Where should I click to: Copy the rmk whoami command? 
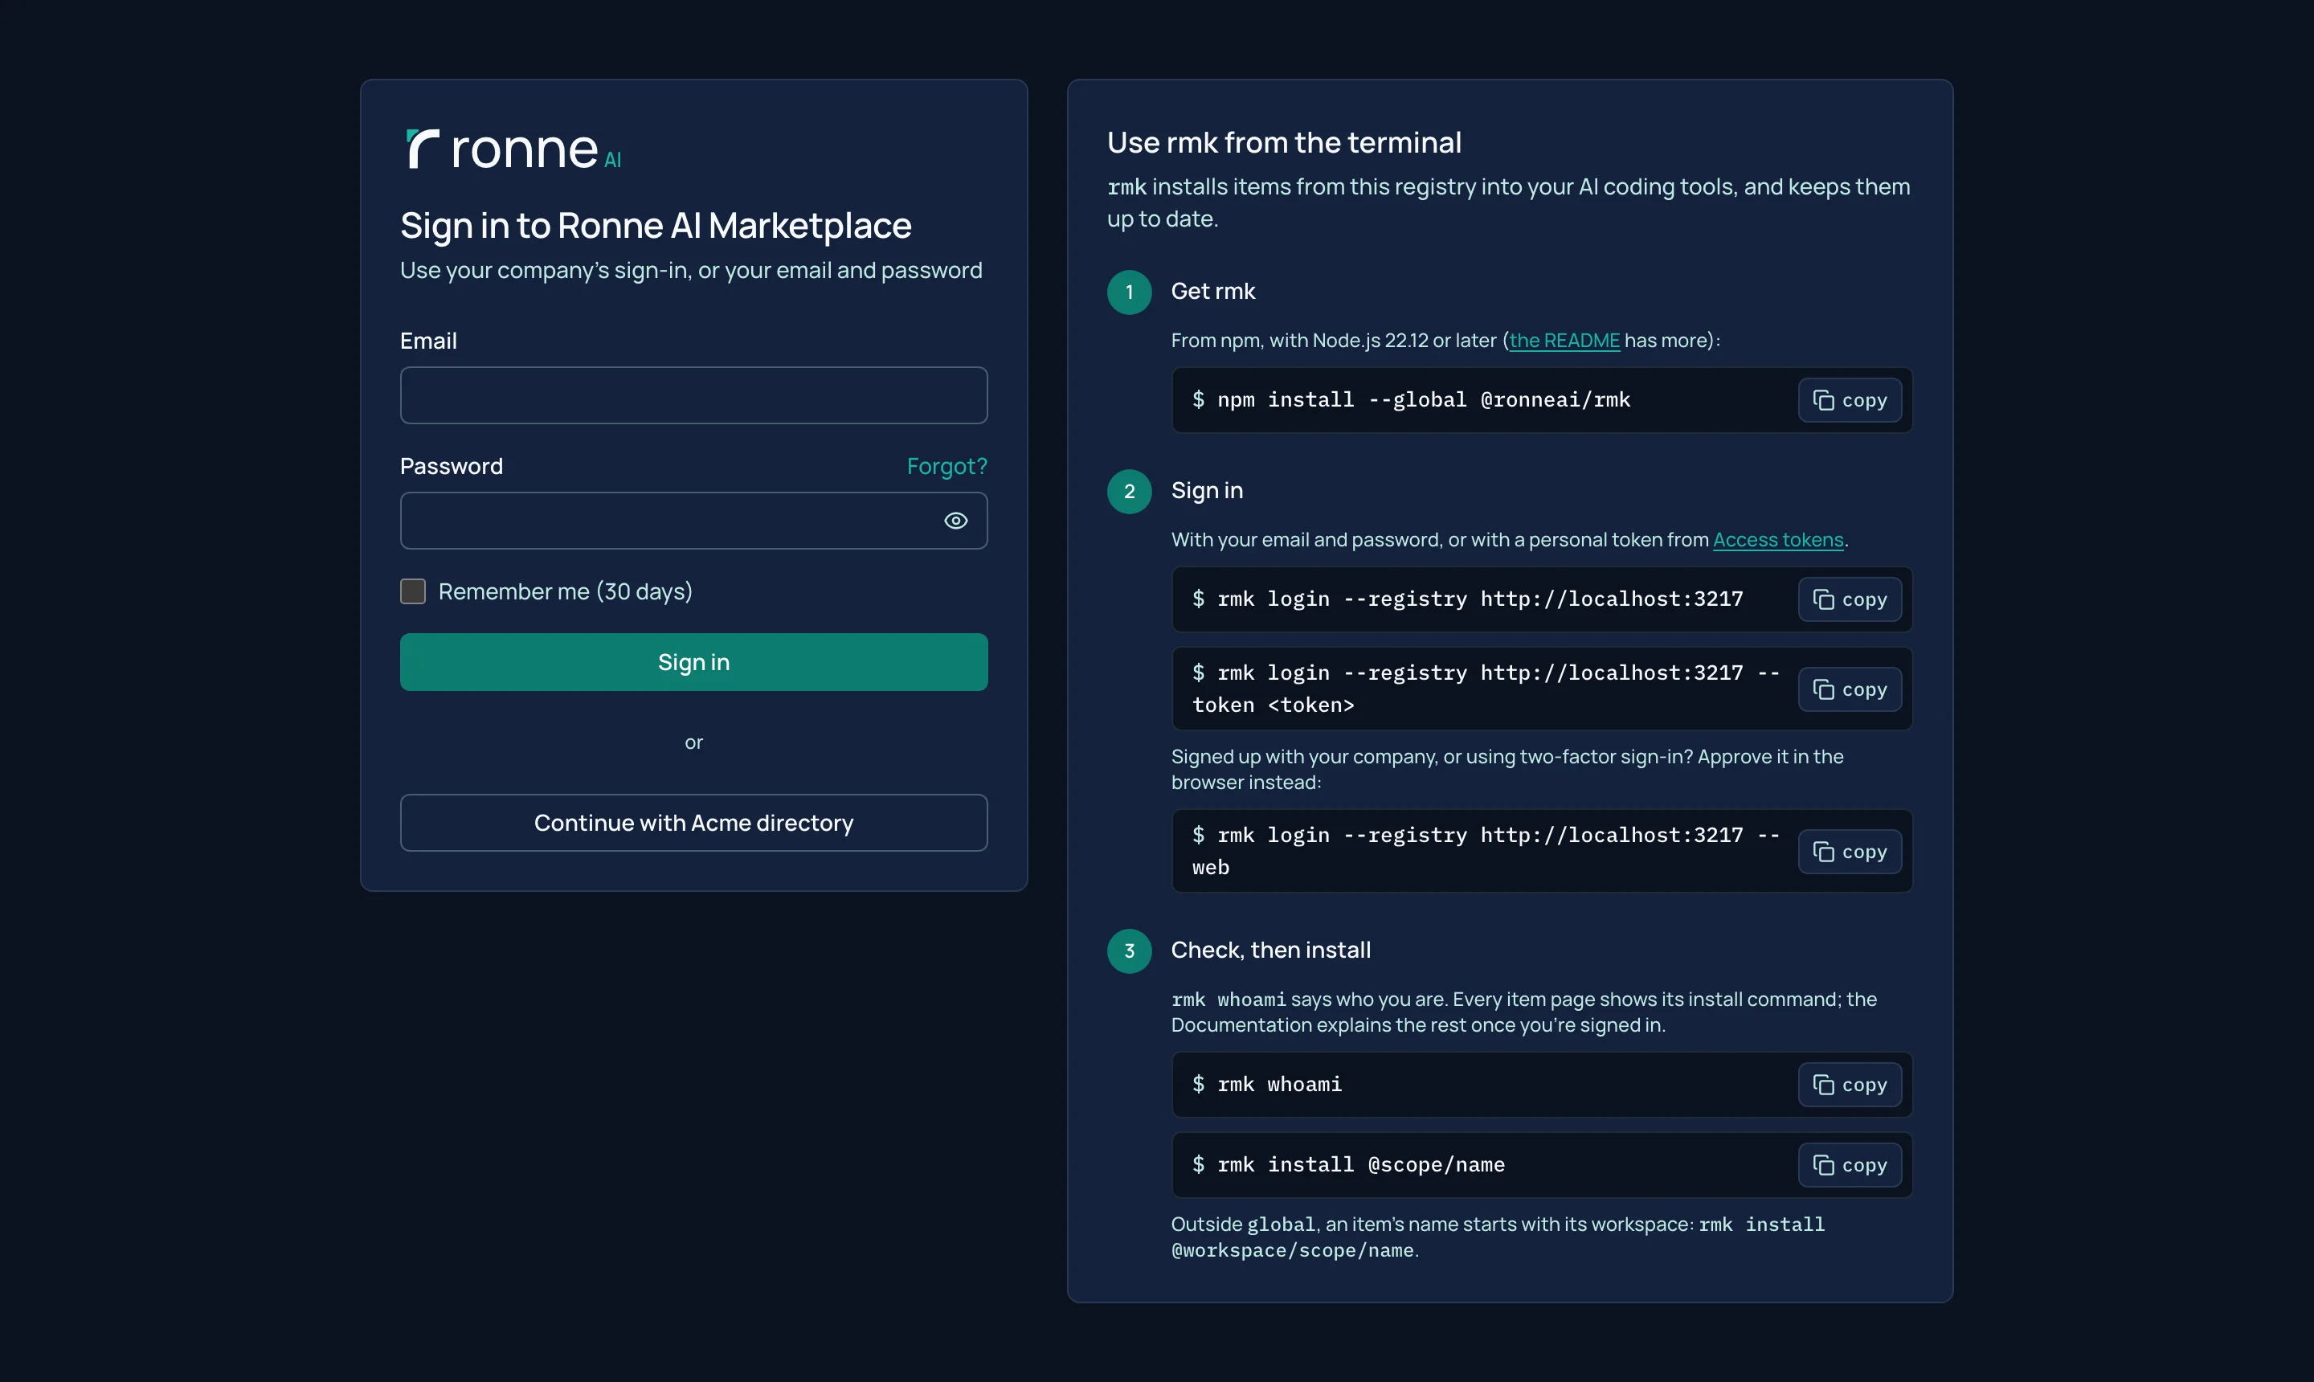click(1850, 1085)
